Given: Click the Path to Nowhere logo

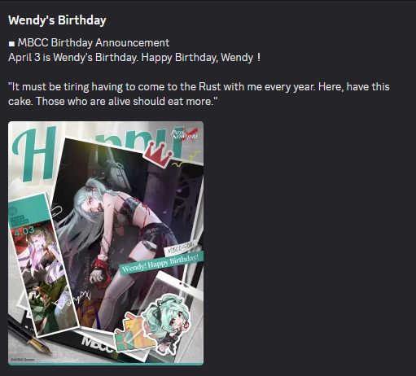Looking at the screenshot, I should pyautogui.click(x=185, y=133).
